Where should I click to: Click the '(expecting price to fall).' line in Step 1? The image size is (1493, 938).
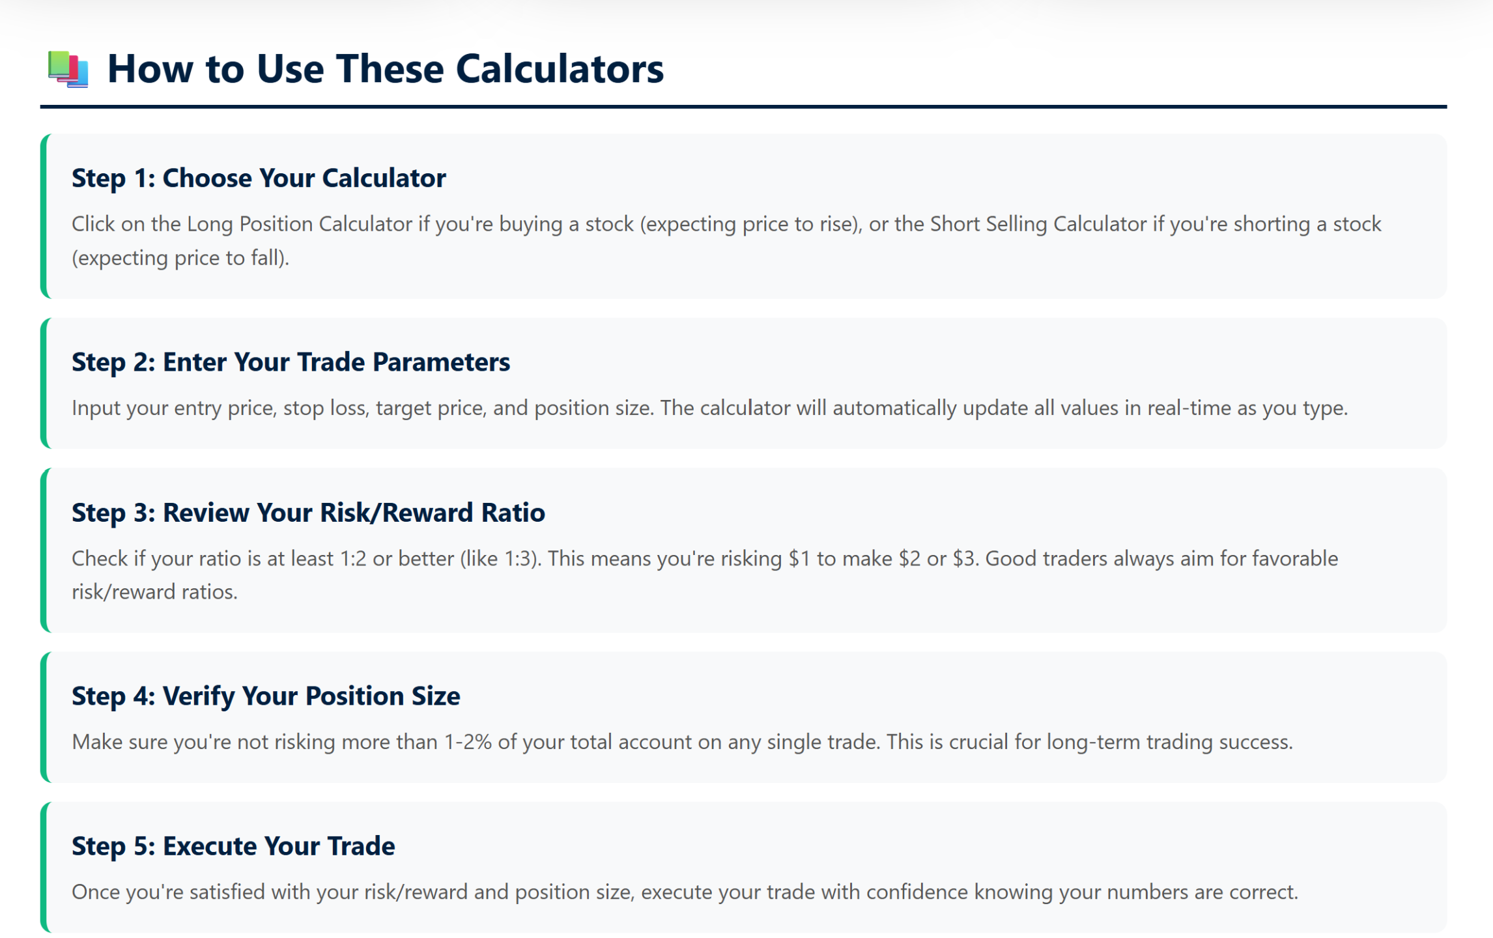[180, 258]
